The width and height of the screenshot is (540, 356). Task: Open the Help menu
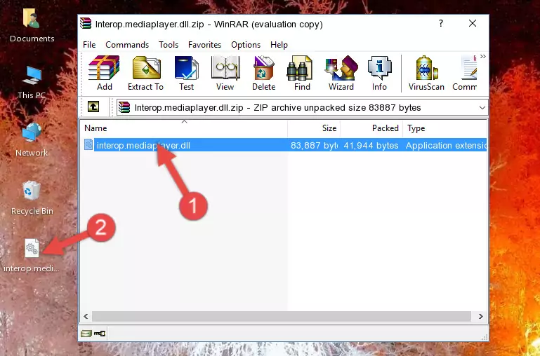279,45
